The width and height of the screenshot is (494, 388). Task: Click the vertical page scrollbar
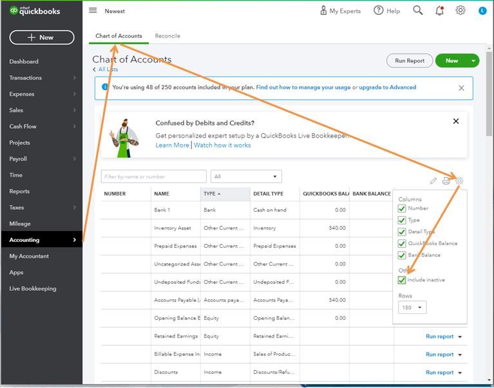[489, 95]
